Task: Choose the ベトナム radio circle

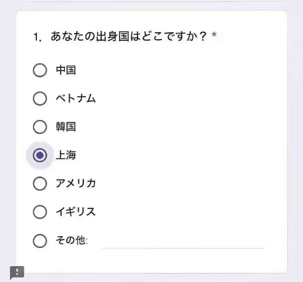Action: point(40,99)
